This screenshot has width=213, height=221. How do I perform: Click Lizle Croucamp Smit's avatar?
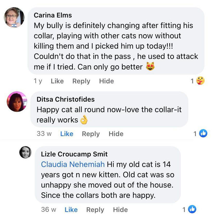pos(25,152)
